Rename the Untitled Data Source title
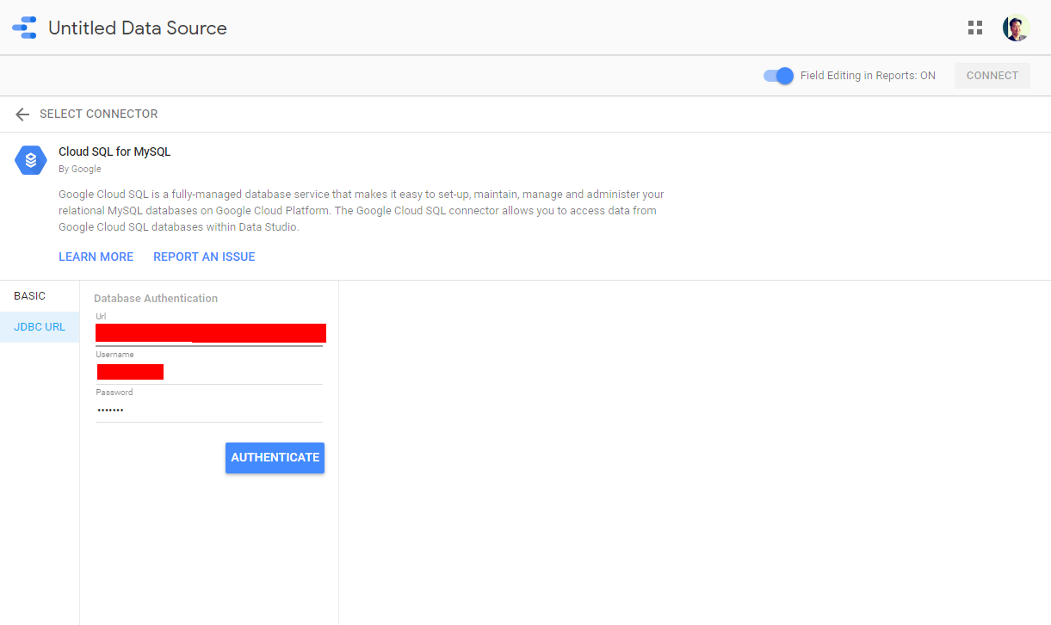This screenshot has width=1051, height=625. pos(138,28)
